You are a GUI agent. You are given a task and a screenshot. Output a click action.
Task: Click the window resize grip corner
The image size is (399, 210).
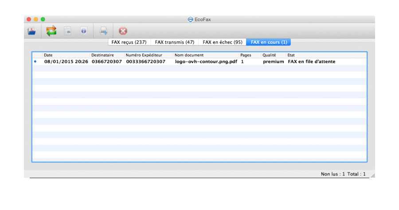(x=372, y=175)
